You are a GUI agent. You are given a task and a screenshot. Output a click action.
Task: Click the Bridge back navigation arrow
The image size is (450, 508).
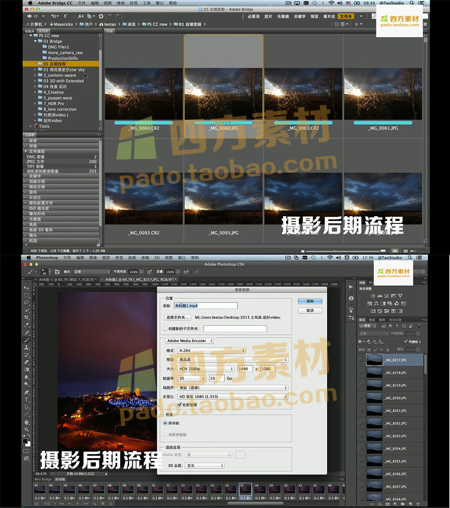[x=29, y=16]
